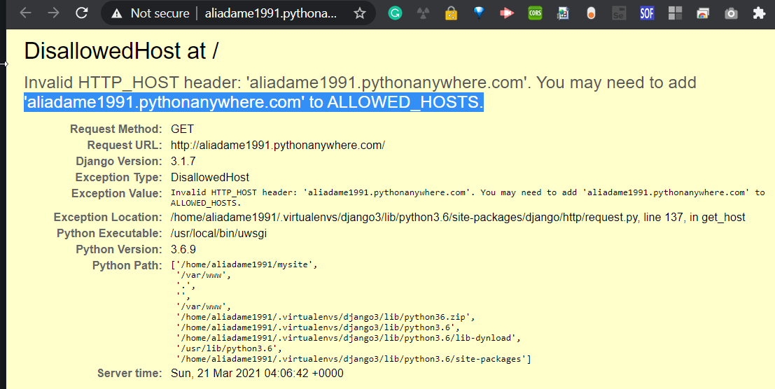Open the web page list tool extension

point(562,13)
